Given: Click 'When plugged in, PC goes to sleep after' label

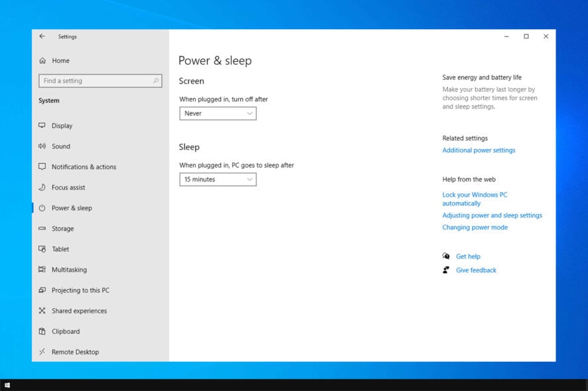Looking at the screenshot, I should 237,165.
